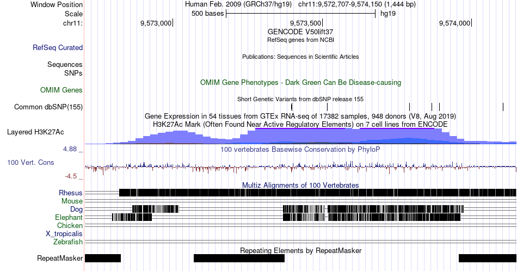The image size is (517, 271).
Task: Click the -4.5 PhyloP lower axis value
Action: (x=71, y=176)
